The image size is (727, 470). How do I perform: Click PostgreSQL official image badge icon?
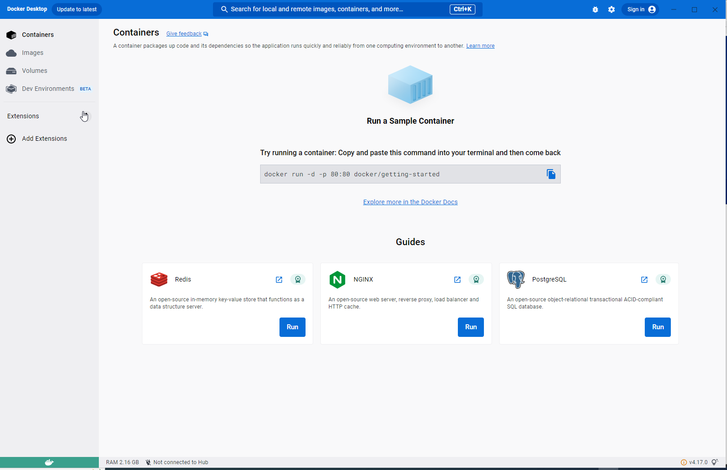click(663, 279)
